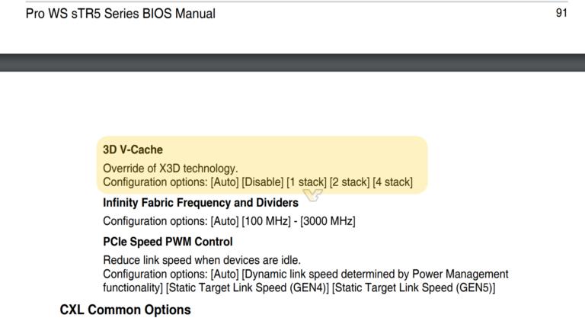Click the PCIe Speed PWM Control heading
Screen dimensions: 585x318
coord(168,242)
